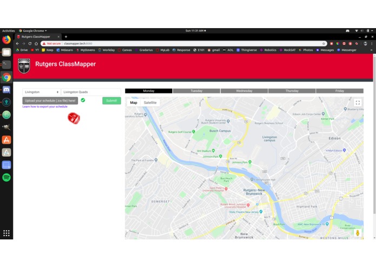Image resolution: width=376 pixels, height=267 pixels.
Task: Switch to the Wednesday tab
Action: (x=244, y=91)
